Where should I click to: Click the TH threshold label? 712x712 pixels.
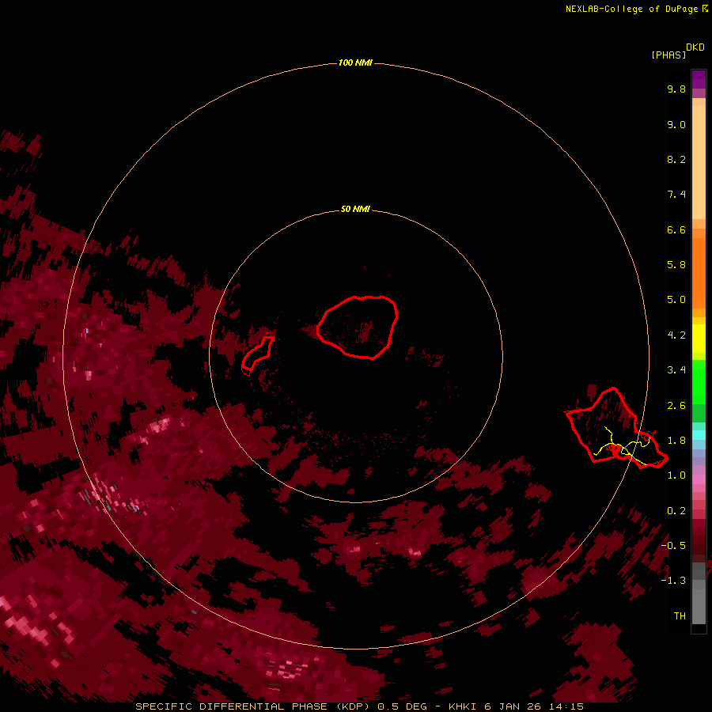point(680,616)
